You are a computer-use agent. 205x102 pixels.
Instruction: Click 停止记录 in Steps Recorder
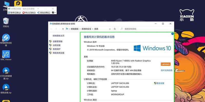pos(29,12)
